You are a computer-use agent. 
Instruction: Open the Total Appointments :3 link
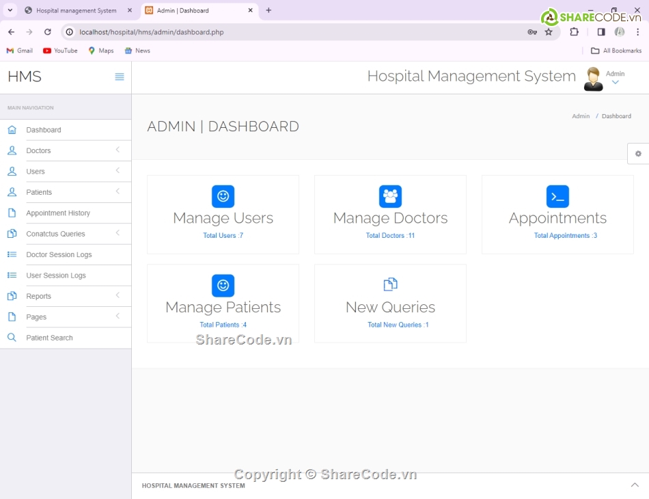pos(565,236)
